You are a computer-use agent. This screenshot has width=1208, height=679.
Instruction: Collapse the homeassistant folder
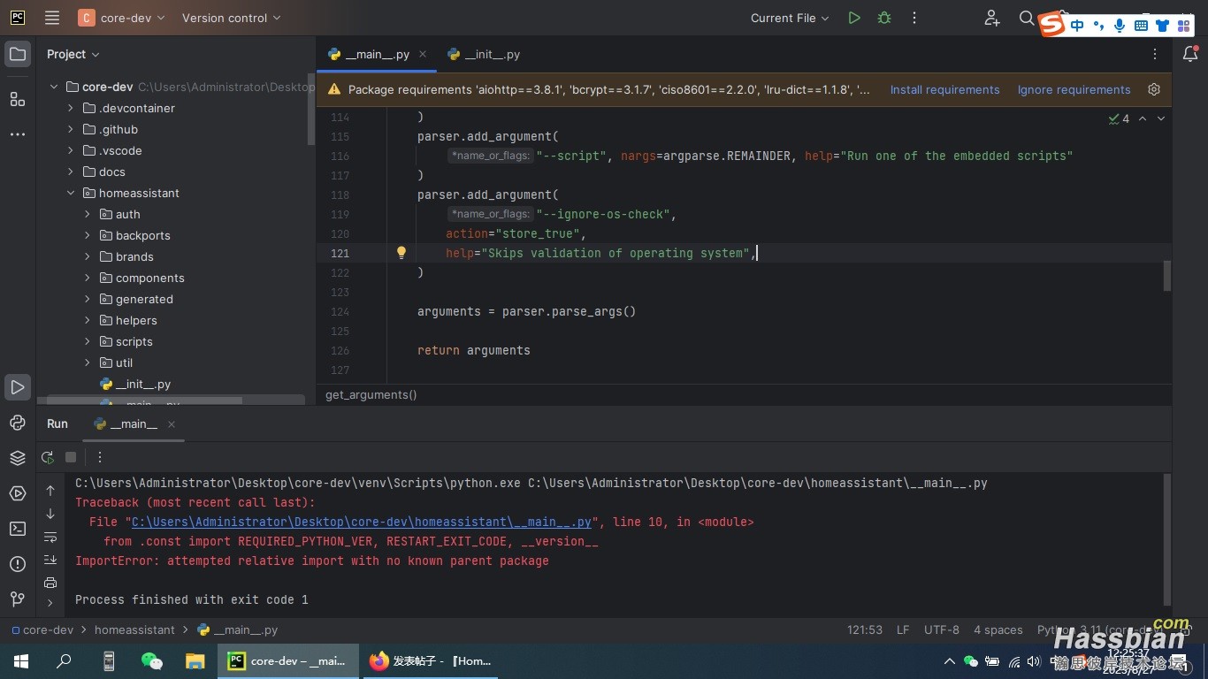(71, 193)
